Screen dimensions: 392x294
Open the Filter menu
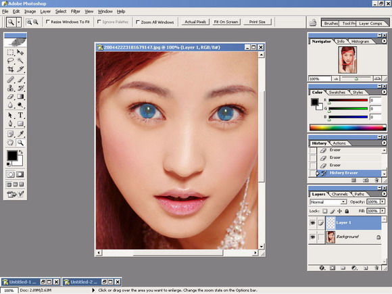pos(75,11)
